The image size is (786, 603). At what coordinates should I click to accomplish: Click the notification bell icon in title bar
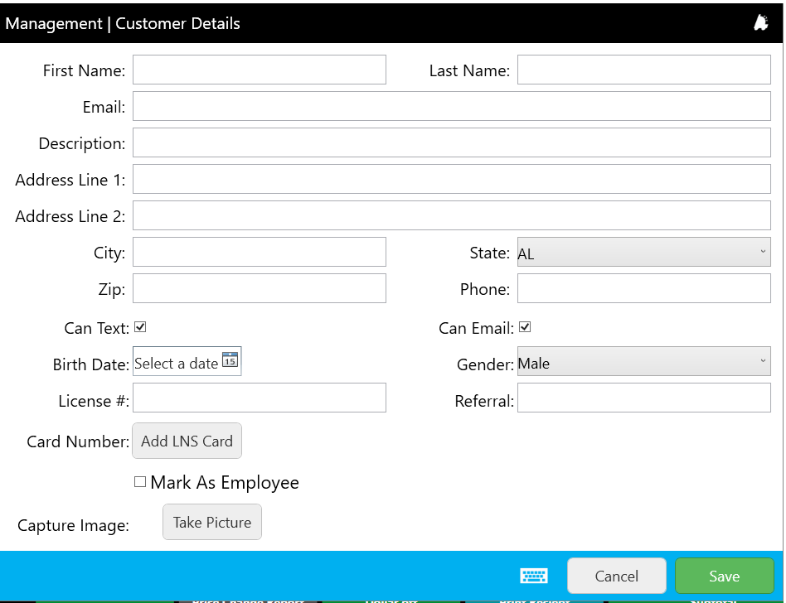760,23
